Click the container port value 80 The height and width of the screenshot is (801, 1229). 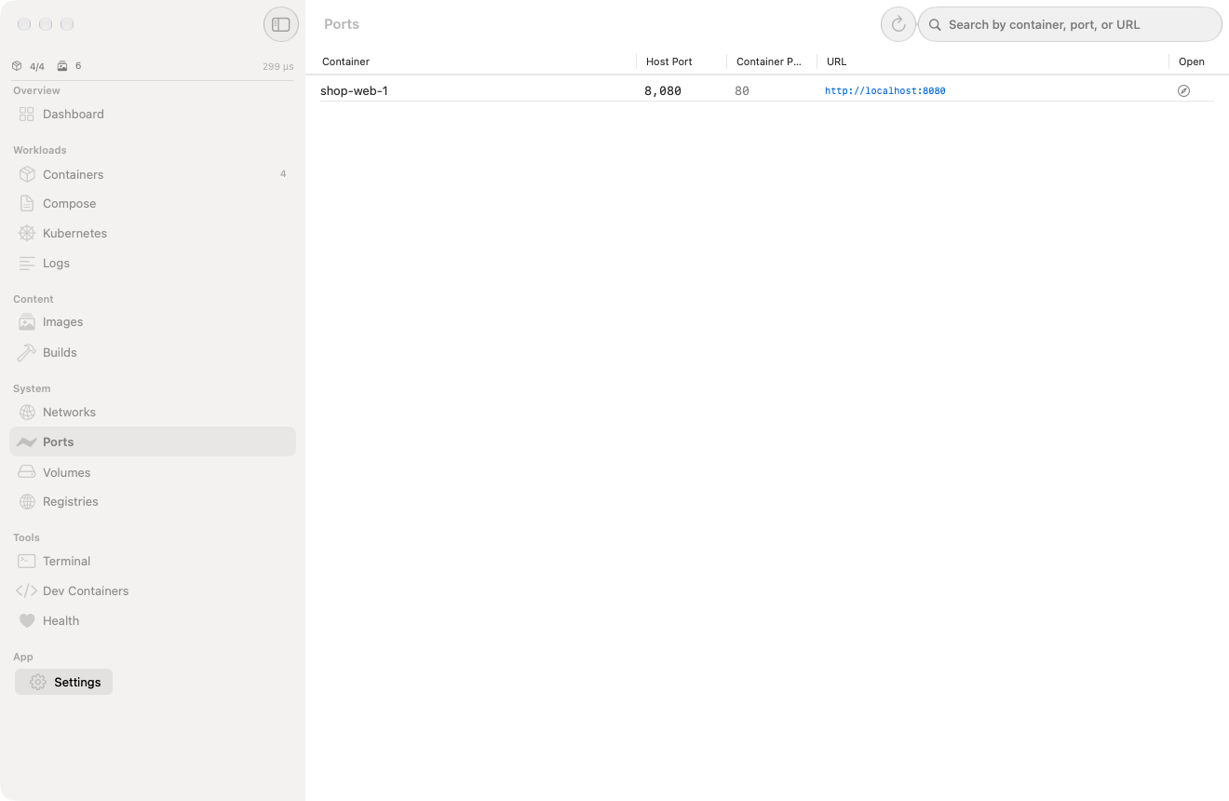742,91
